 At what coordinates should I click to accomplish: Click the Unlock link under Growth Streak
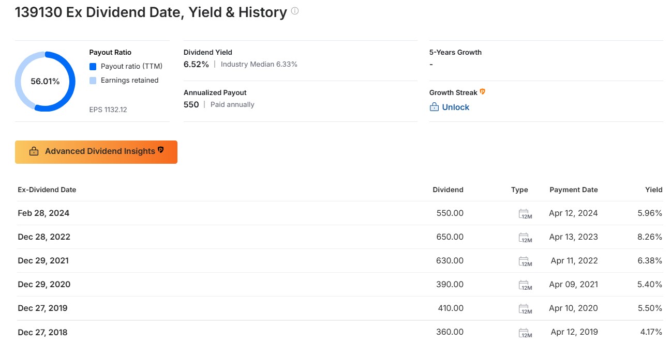pyautogui.click(x=455, y=107)
